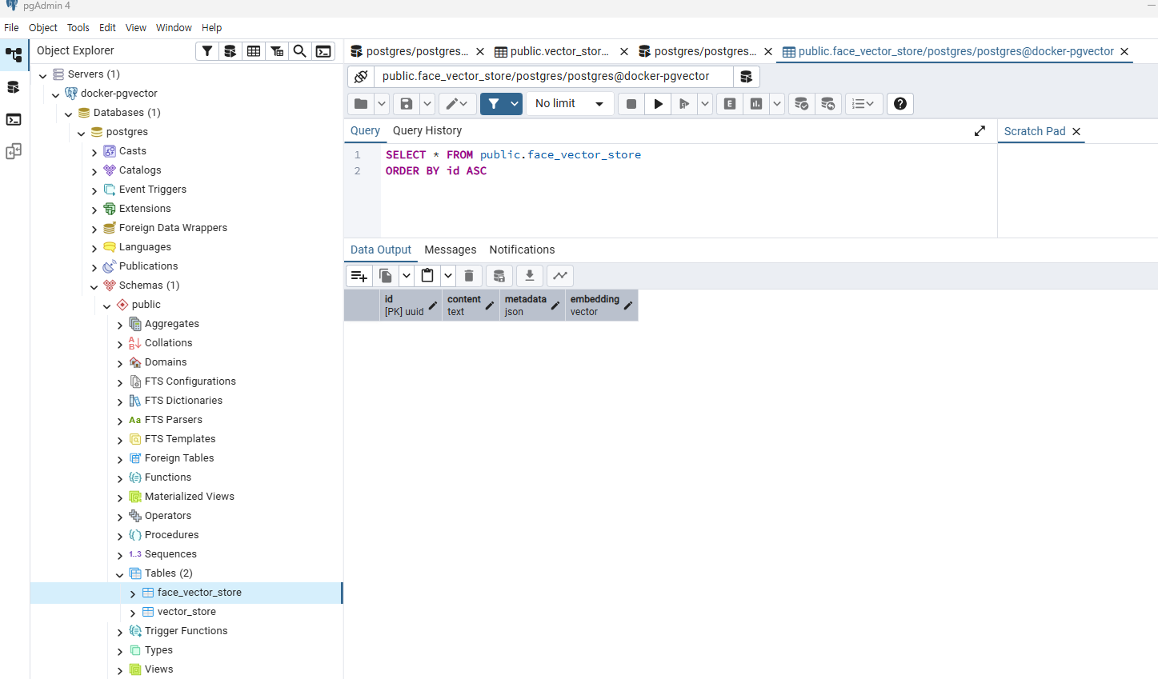
Task: Open the Object menu
Action: [43, 27]
